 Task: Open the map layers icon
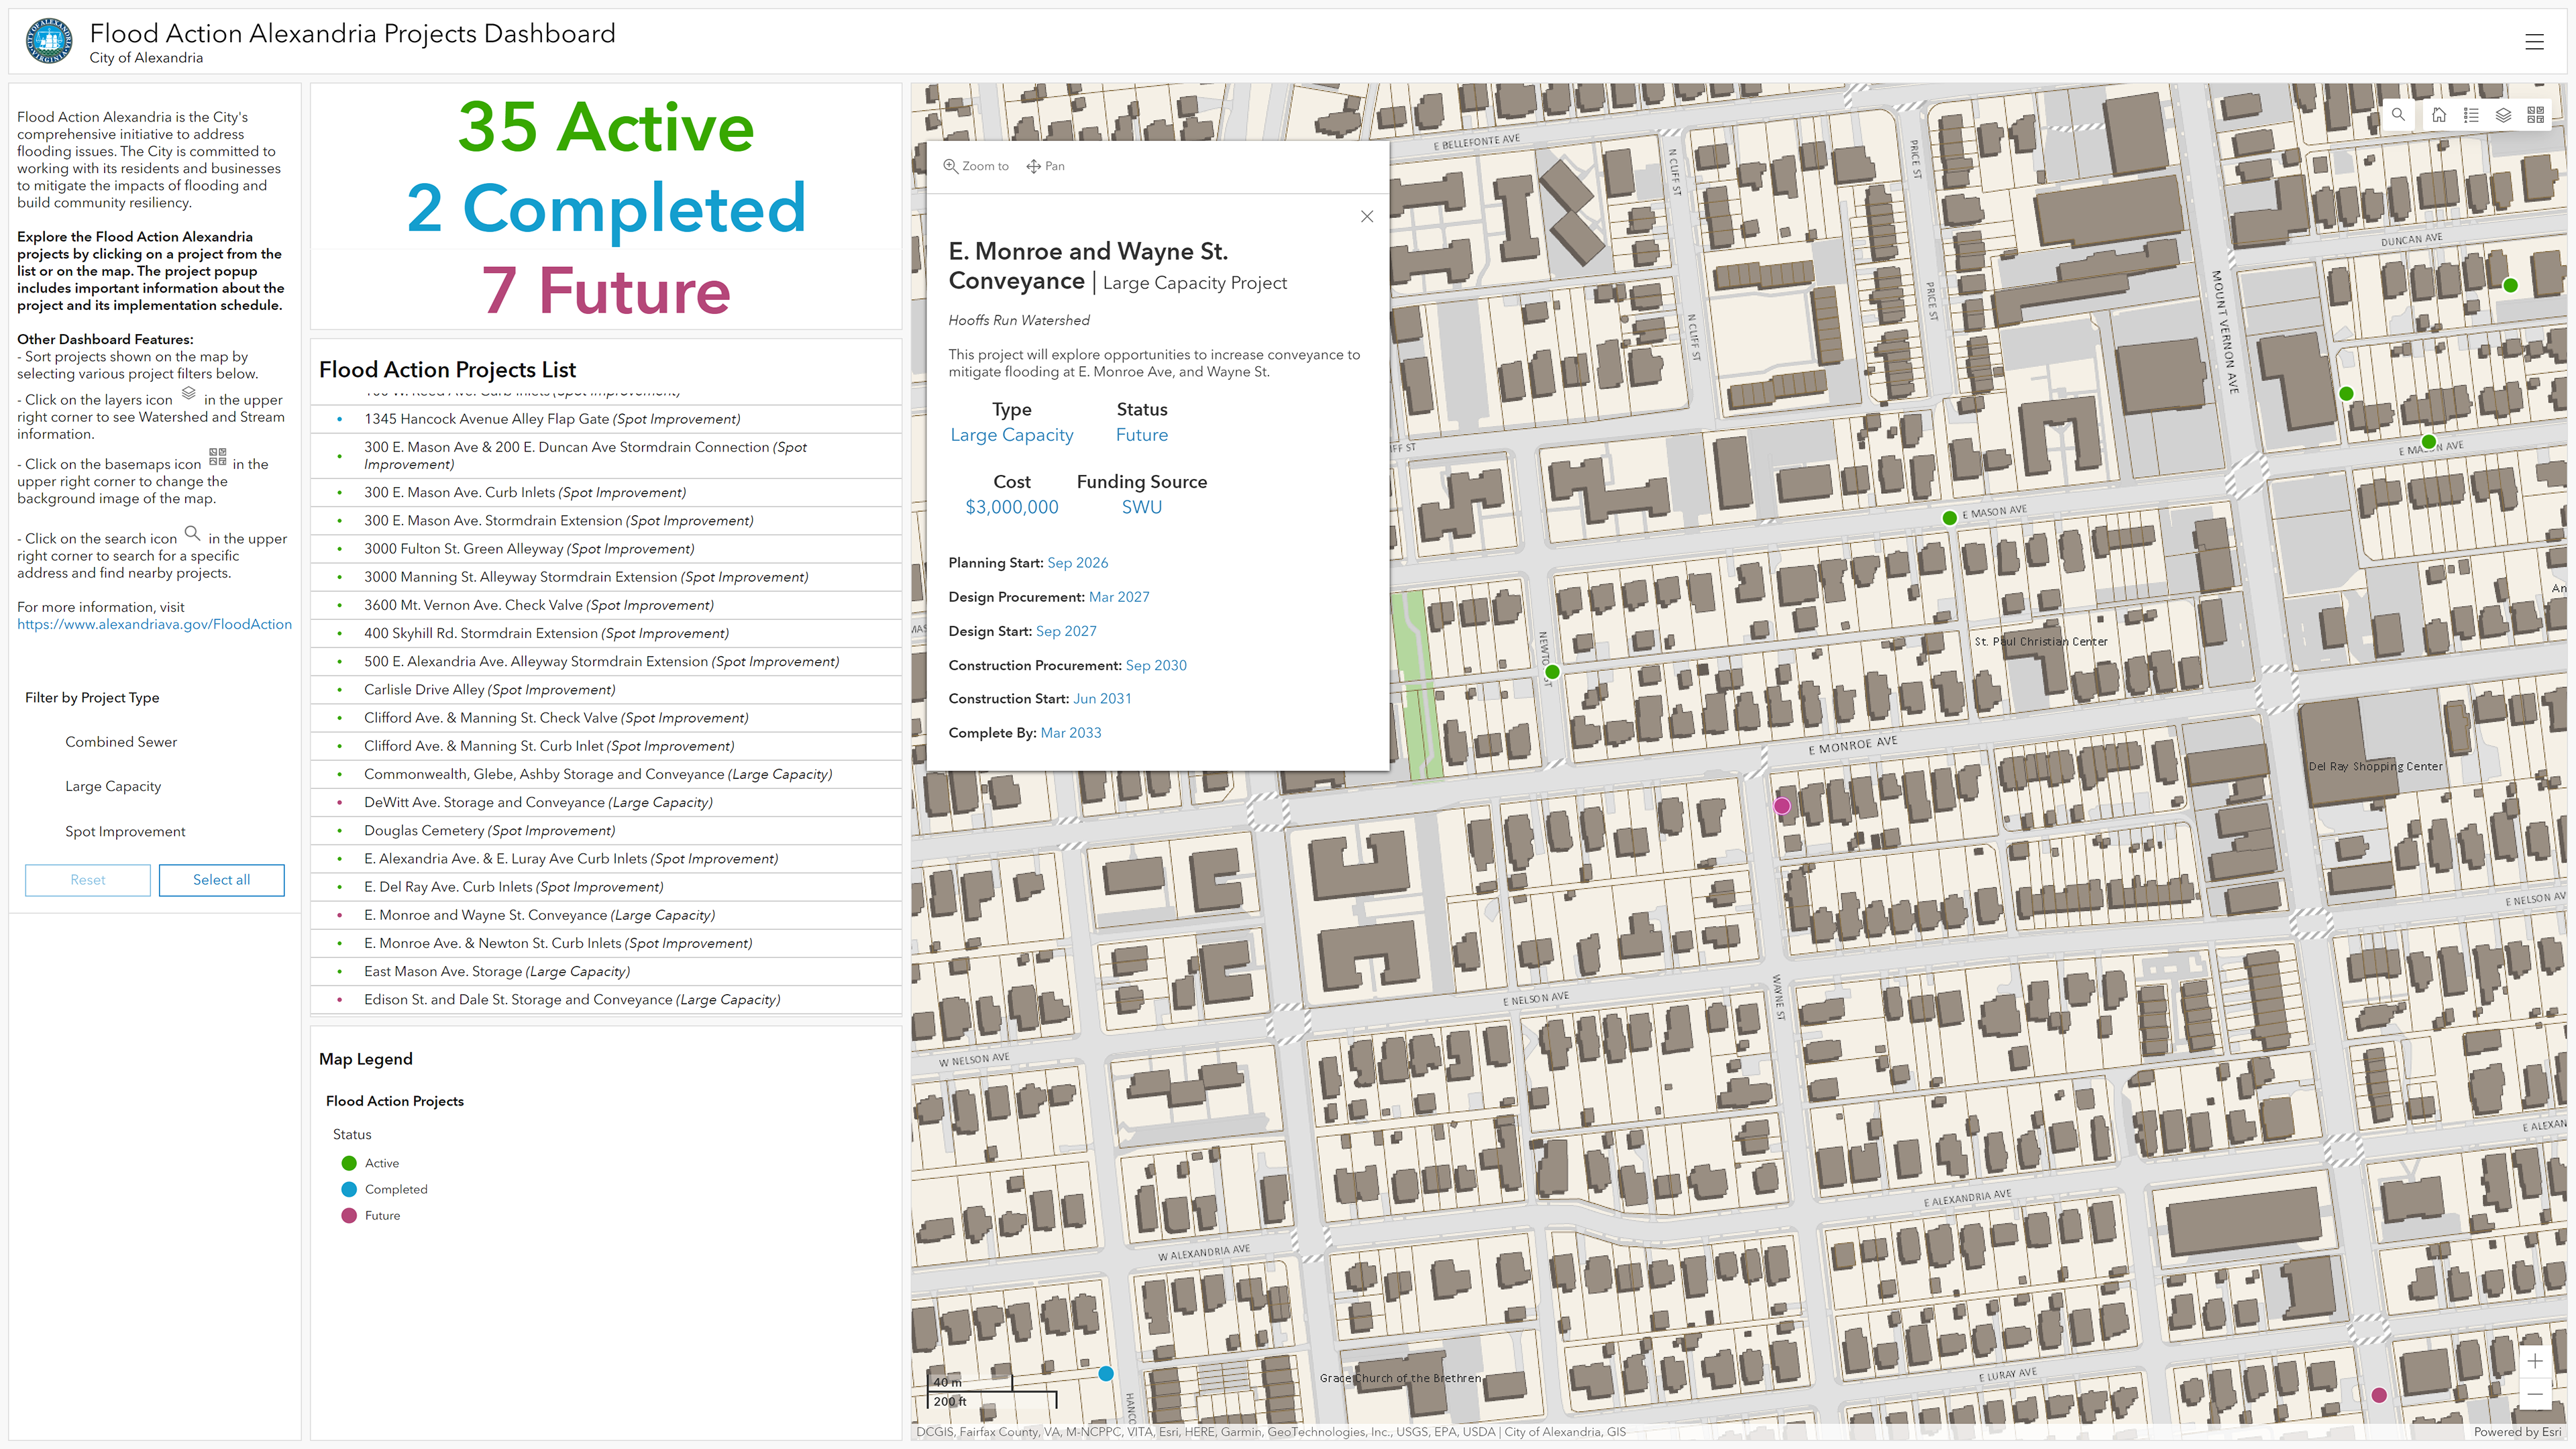tap(2503, 115)
